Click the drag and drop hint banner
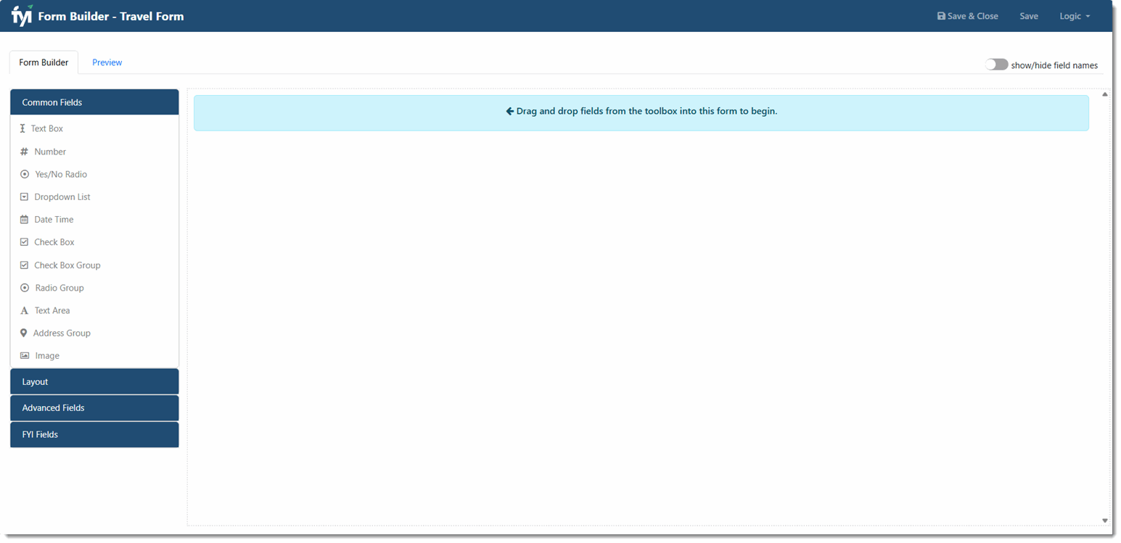 tap(641, 112)
